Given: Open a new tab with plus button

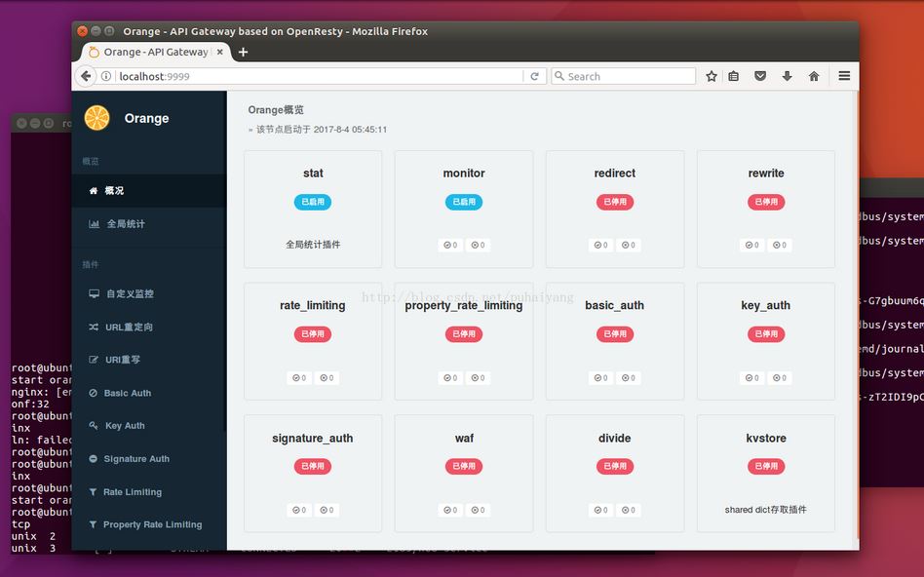Looking at the screenshot, I should (x=243, y=52).
